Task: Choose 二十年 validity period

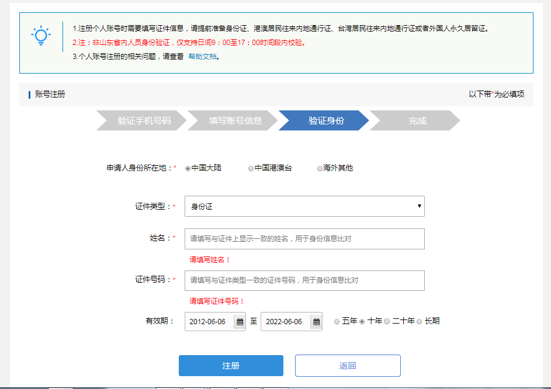Action: click(386, 321)
